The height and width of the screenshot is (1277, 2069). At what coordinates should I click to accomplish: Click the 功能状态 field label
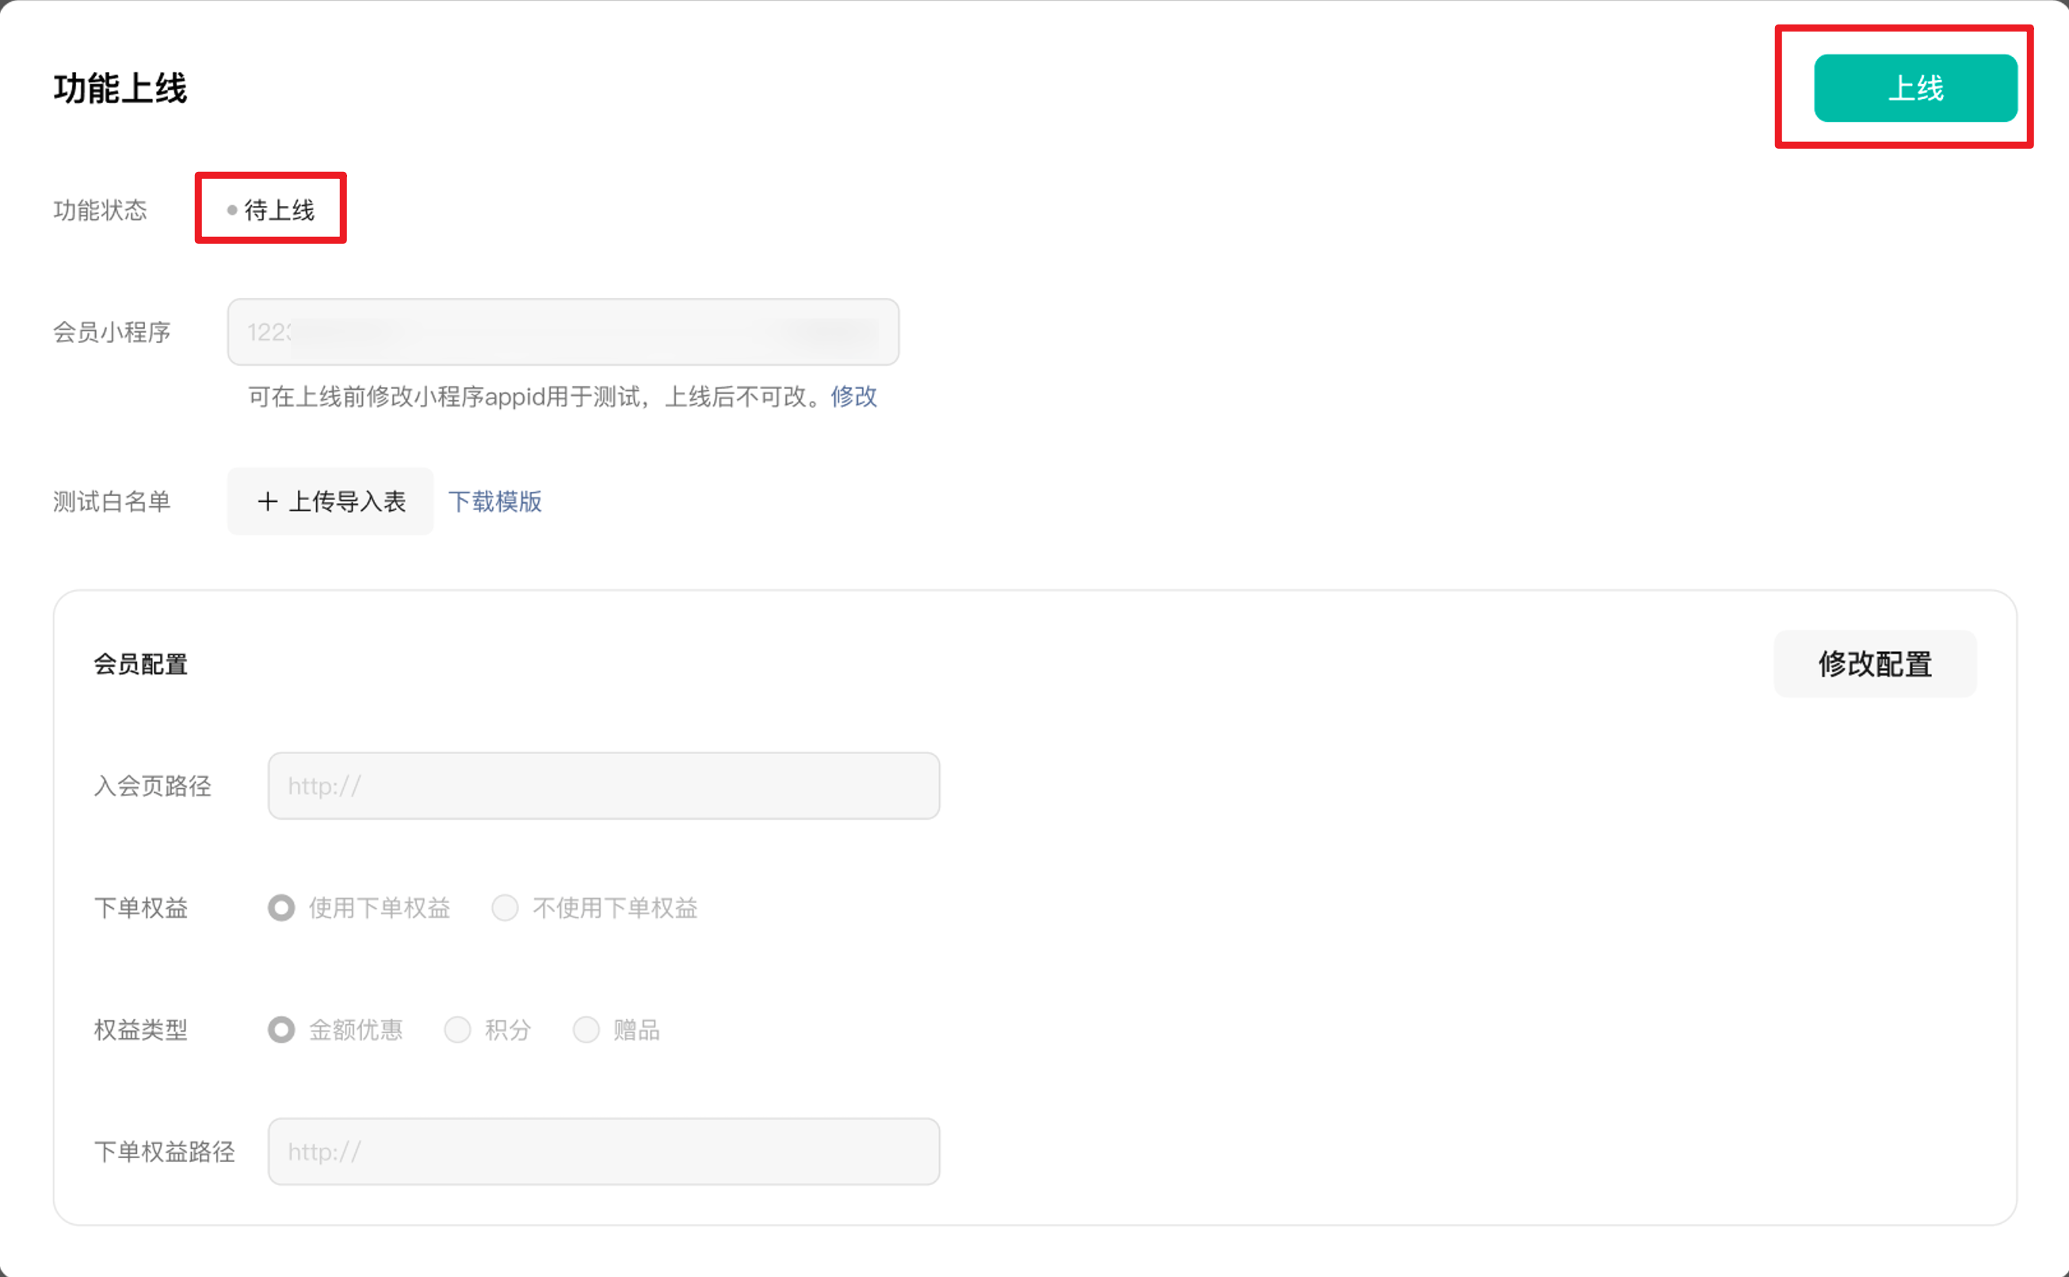[100, 210]
